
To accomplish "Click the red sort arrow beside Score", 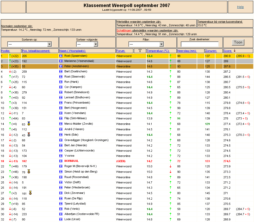I will [x=234, y=50].
